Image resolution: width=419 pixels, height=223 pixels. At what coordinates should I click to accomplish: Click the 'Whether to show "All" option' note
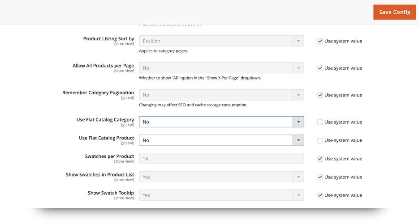(200, 78)
